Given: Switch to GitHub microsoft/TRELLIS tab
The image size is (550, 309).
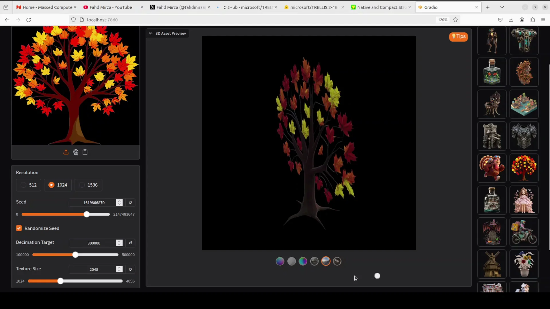Looking at the screenshot, I should click(246, 7).
